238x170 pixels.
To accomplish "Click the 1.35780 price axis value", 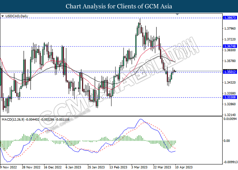I will point(230,61).
